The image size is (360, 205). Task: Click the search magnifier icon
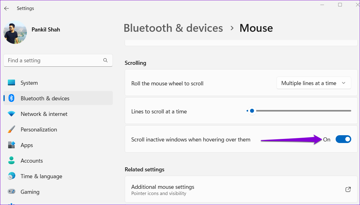point(105,60)
